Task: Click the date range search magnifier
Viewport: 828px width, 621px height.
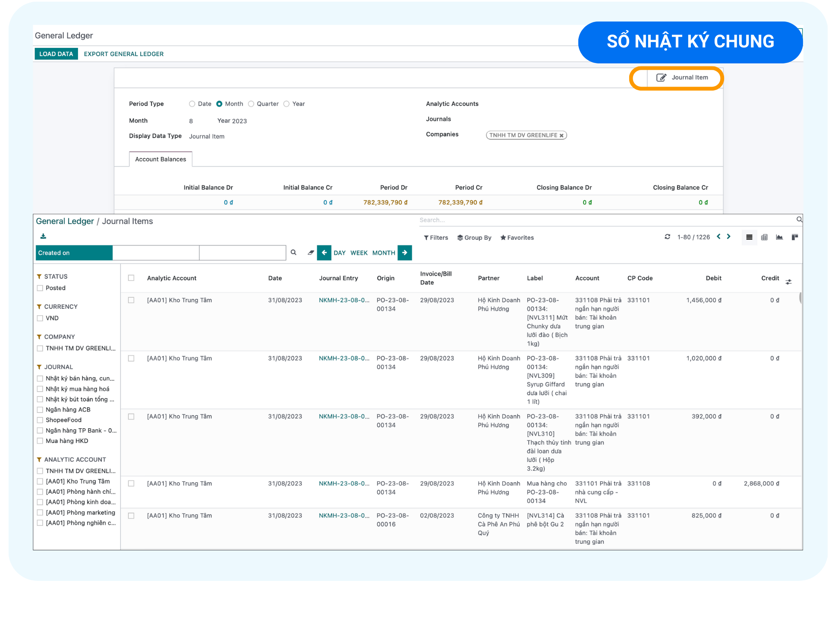Action: tap(294, 253)
